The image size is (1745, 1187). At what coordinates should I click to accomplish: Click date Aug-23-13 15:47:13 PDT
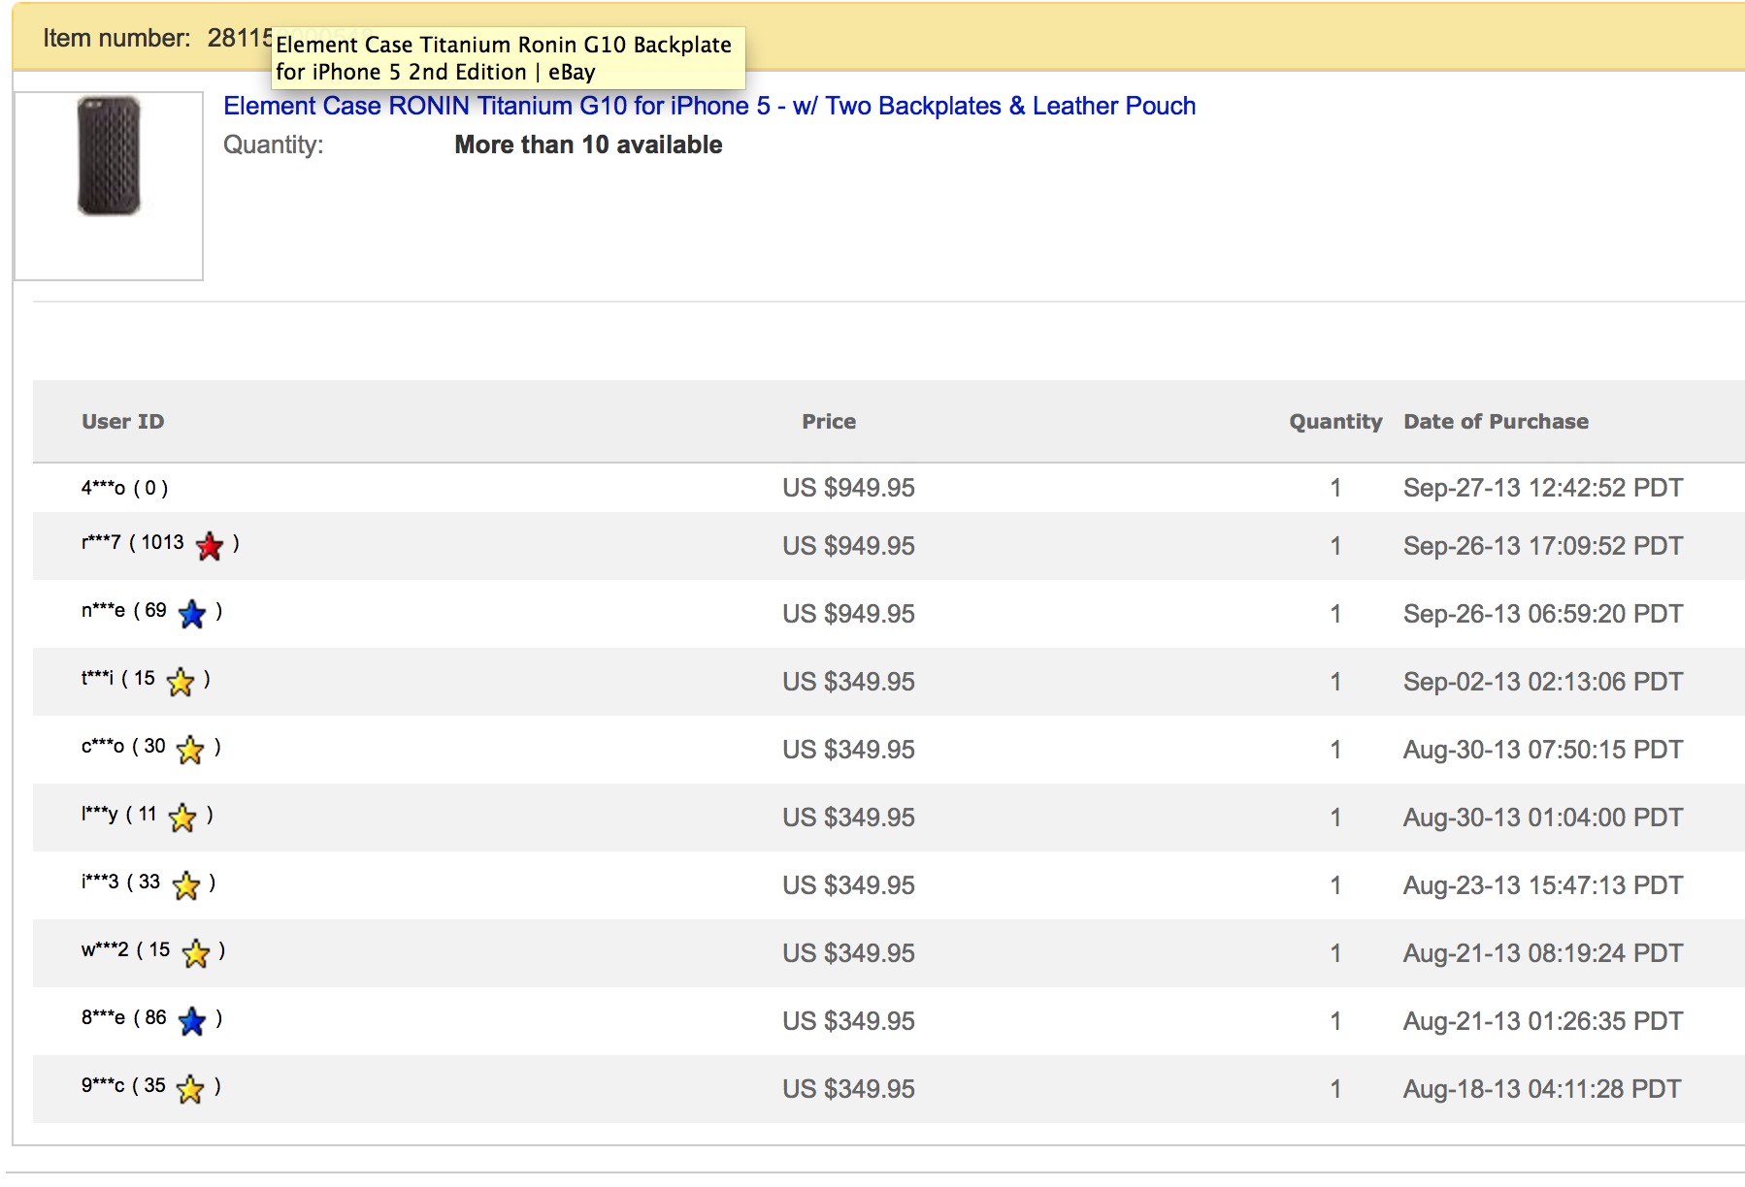tap(1543, 885)
